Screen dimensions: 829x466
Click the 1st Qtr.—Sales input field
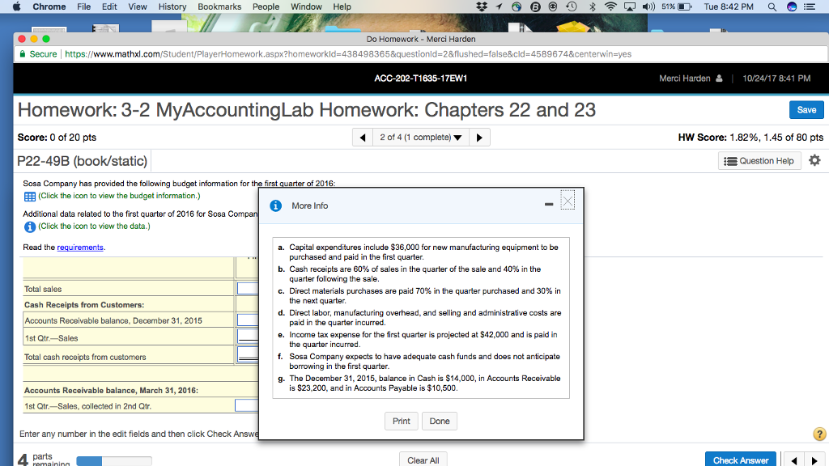pyautogui.click(x=248, y=336)
